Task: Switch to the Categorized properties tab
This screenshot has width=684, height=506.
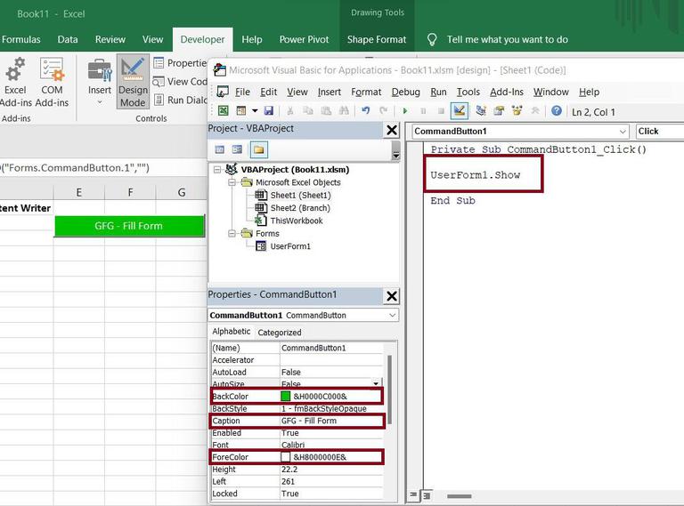Action: pyautogui.click(x=279, y=333)
